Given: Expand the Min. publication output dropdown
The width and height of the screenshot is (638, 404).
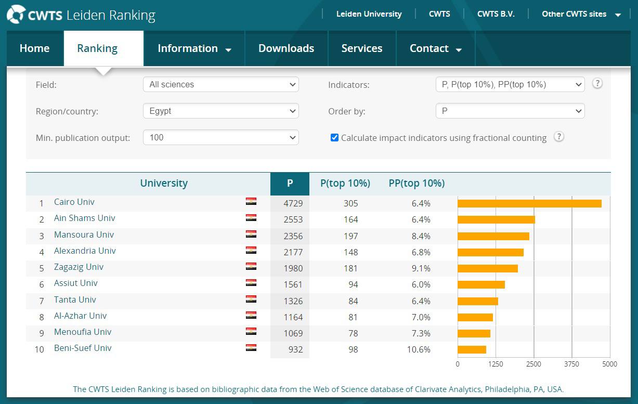Looking at the screenshot, I should tap(220, 137).
